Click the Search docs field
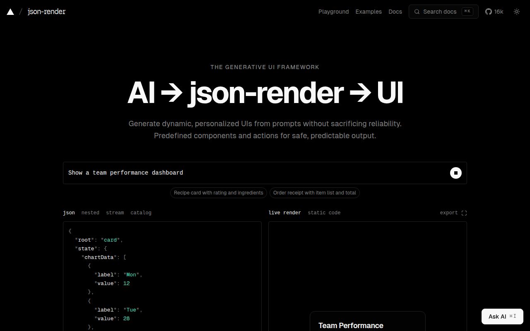The image size is (530, 331). pos(443,12)
